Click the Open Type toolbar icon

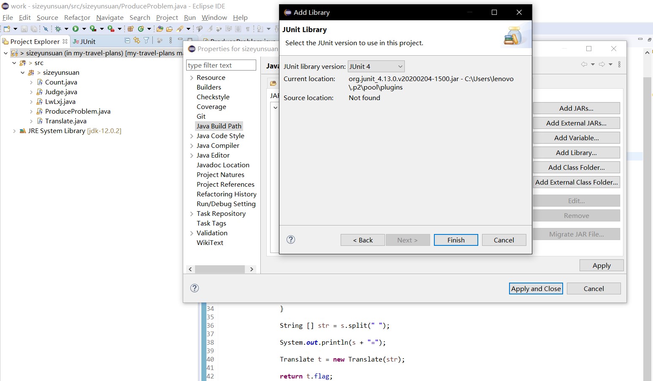click(x=160, y=29)
